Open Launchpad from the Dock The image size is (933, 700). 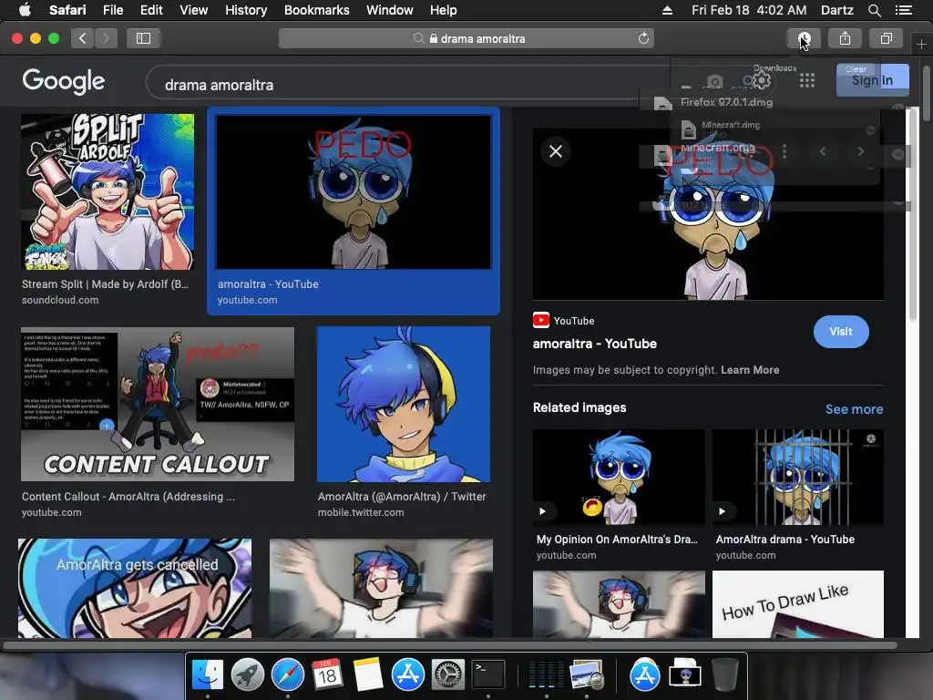tap(248, 675)
